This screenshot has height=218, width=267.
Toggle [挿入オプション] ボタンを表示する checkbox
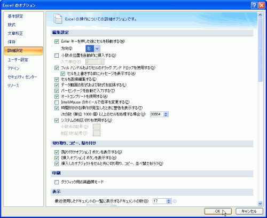pyautogui.click(x=57, y=158)
